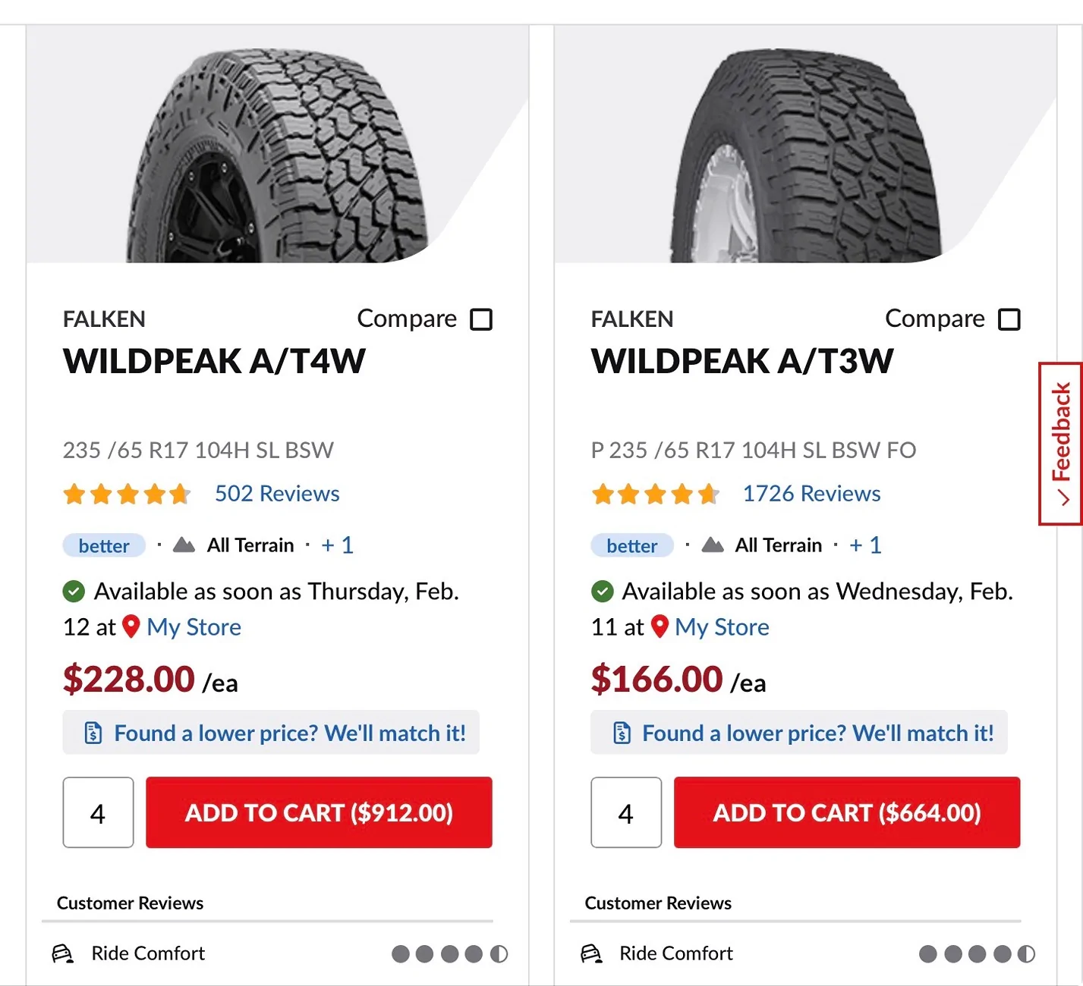Open the 502 Reviews link
The width and height of the screenshot is (1083, 986).
[277, 494]
